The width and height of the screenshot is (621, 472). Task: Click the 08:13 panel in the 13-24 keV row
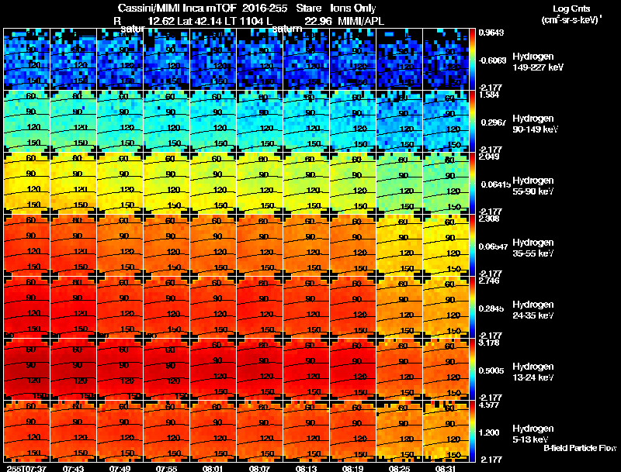[306, 369]
